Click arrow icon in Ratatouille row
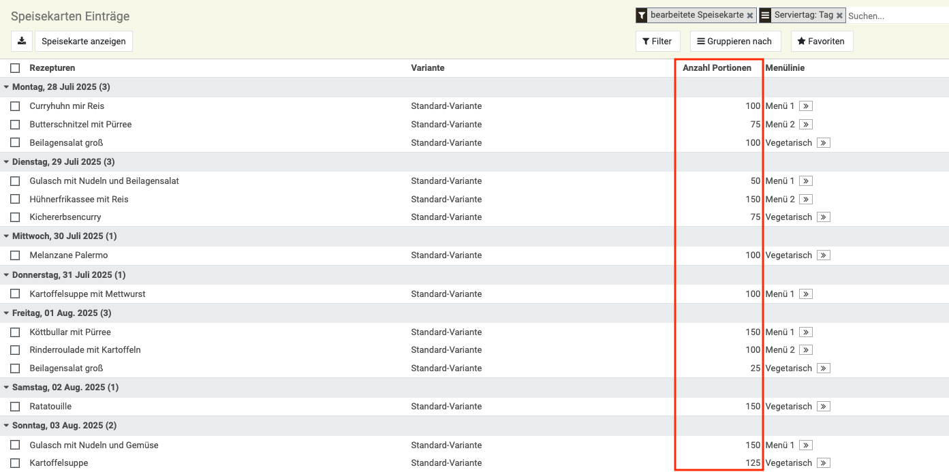Image resolution: width=949 pixels, height=472 pixels. click(823, 407)
